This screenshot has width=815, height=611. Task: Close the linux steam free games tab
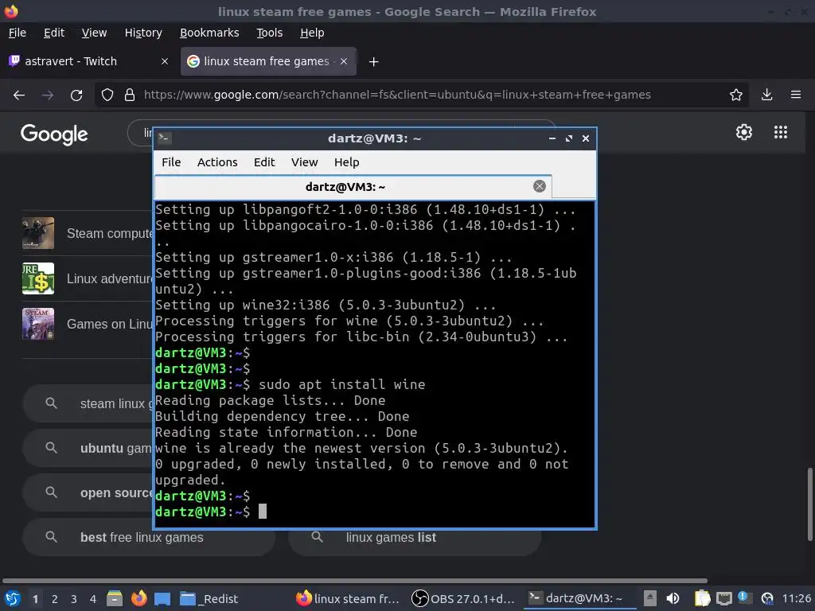click(x=344, y=61)
